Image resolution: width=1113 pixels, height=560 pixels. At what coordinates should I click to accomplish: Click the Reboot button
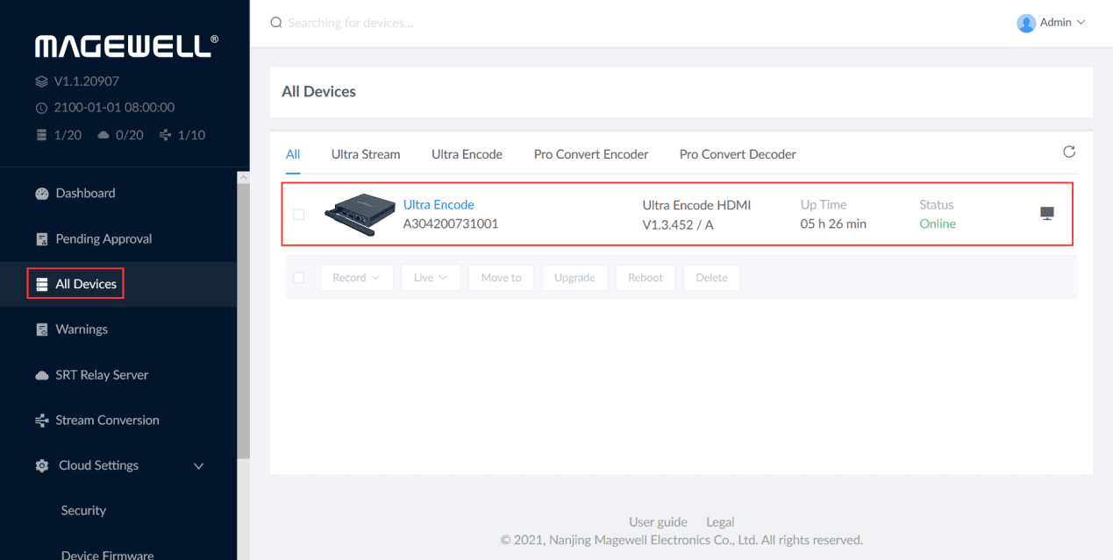coord(645,278)
